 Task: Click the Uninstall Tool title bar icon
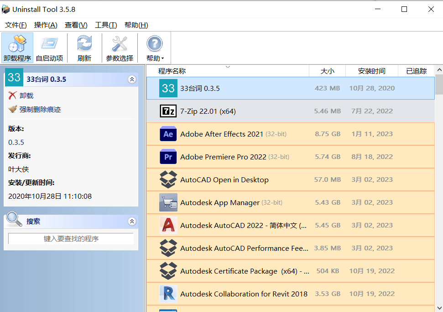point(5,9)
